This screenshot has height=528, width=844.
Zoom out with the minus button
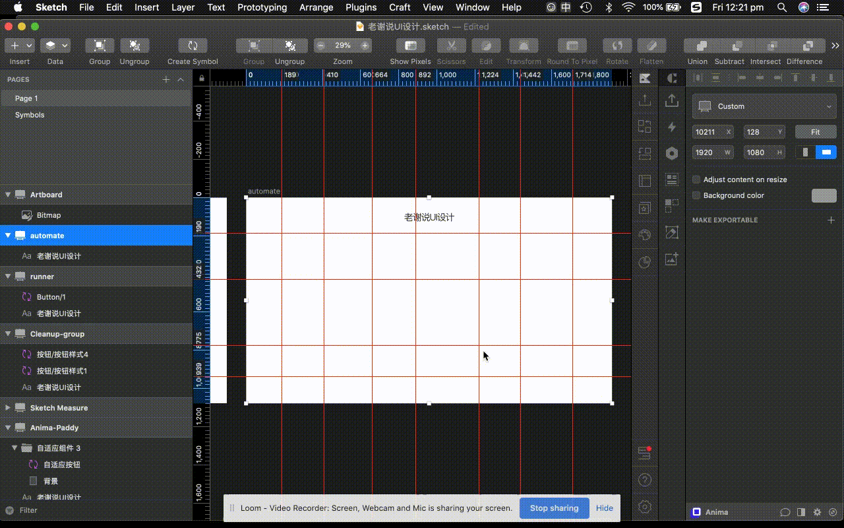(321, 46)
